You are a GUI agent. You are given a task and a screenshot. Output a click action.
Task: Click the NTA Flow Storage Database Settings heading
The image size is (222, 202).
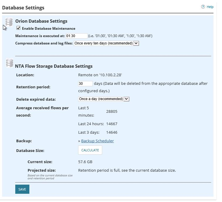[x=54, y=66]
